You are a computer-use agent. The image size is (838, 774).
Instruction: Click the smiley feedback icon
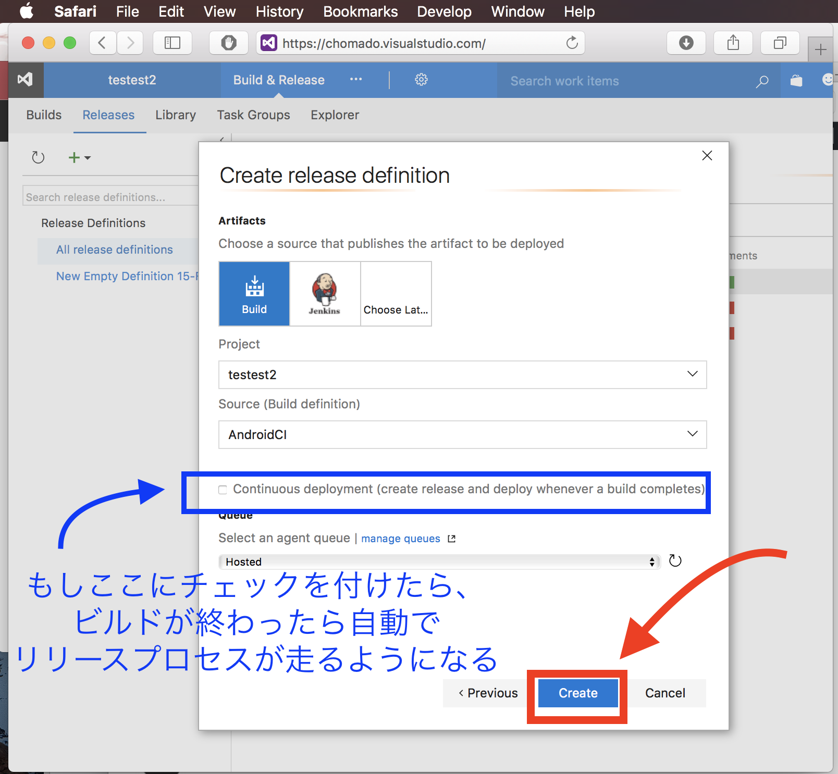coord(828,80)
